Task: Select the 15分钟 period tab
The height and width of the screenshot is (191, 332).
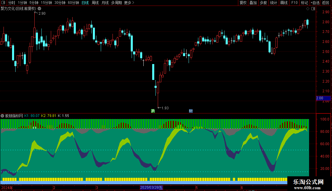Action: coord(46,3)
